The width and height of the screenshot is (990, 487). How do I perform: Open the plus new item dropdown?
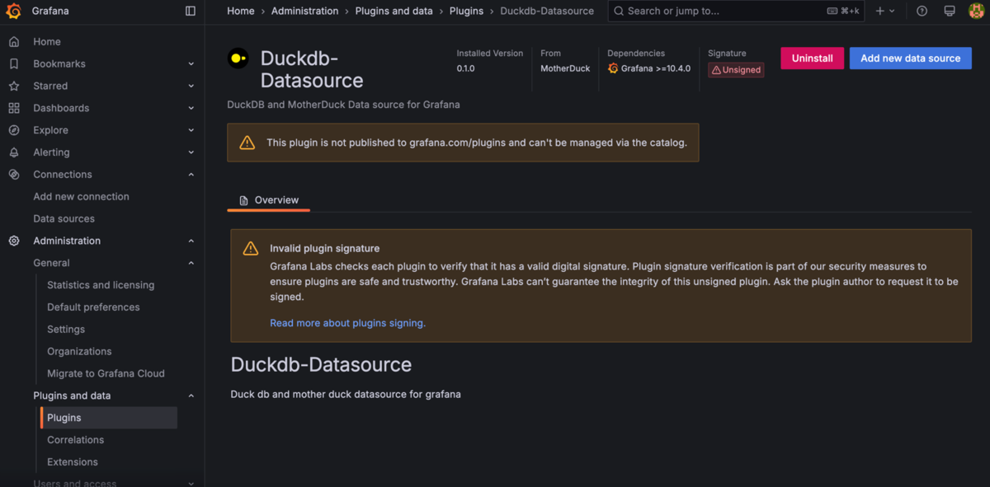pos(884,12)
